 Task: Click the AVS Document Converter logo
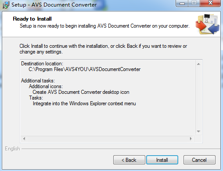tap(207, 24)
